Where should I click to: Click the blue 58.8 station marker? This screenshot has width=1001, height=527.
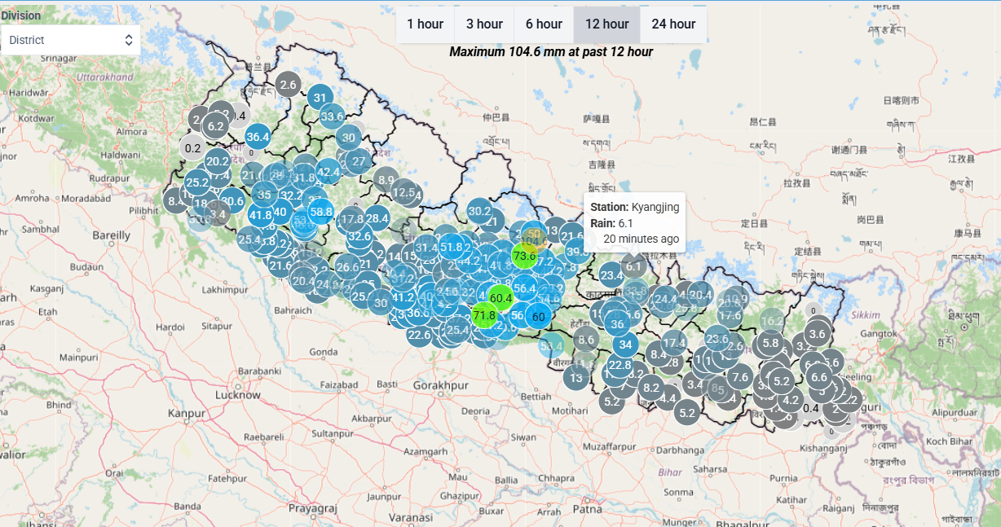pyautogui.click(x=322, y=212)
